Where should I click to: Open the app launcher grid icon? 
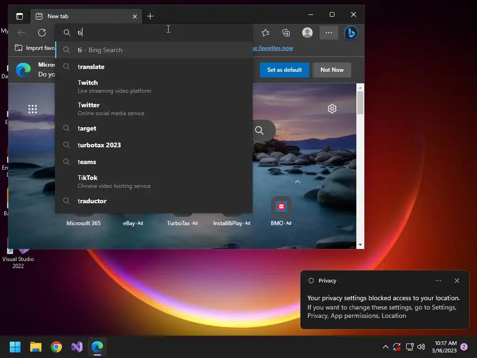33,109
